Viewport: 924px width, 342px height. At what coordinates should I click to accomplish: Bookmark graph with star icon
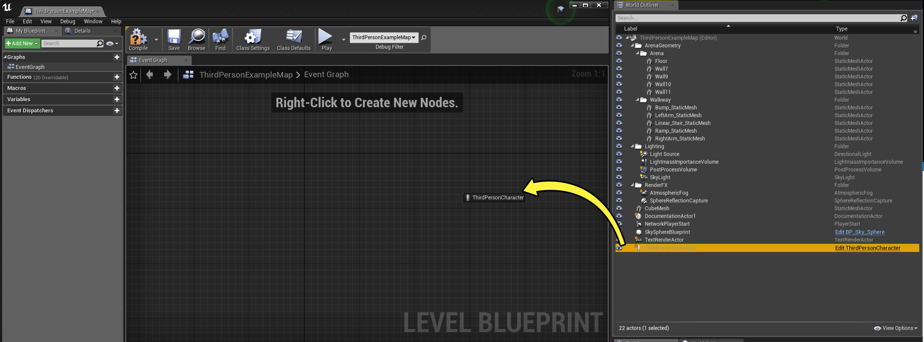coord(134,75)
